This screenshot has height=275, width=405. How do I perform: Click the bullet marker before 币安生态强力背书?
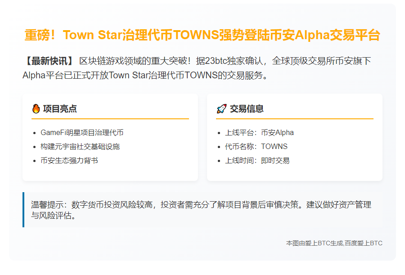click(x=34, y=160)
